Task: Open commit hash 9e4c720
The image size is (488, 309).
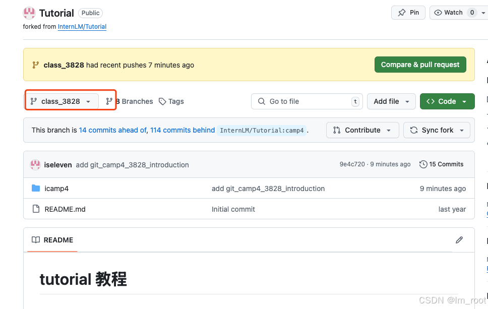Action: [x=352, y=164]
